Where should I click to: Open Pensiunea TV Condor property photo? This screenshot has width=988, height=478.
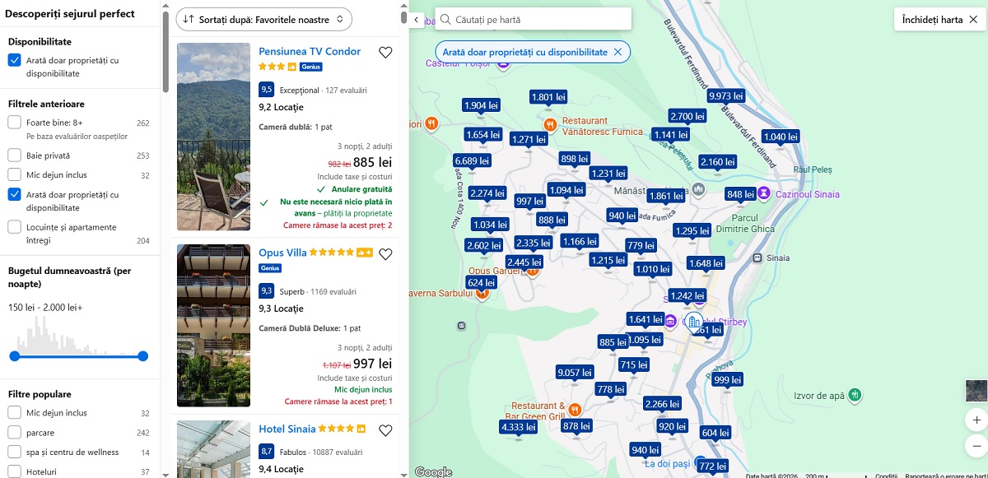point(213,137)
